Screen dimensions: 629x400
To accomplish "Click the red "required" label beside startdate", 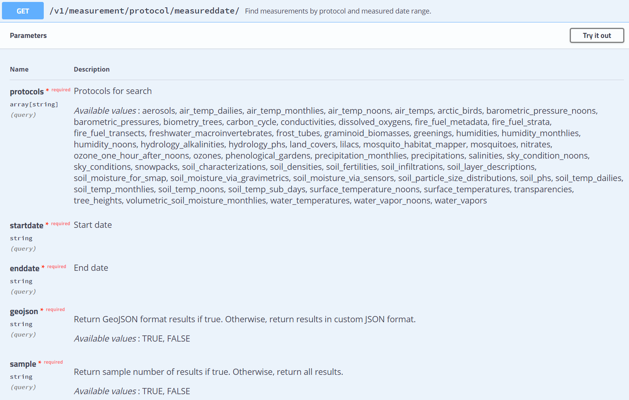I will pos(60,224).
